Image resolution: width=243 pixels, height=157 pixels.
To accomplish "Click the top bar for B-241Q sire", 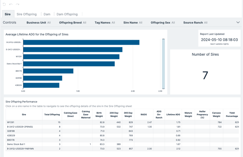I will pos(81,43).
